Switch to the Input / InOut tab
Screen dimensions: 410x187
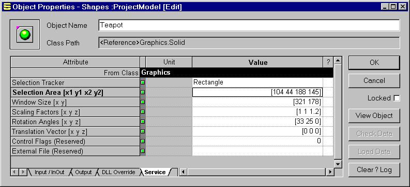pyautogui.click(x=49, y=172)
